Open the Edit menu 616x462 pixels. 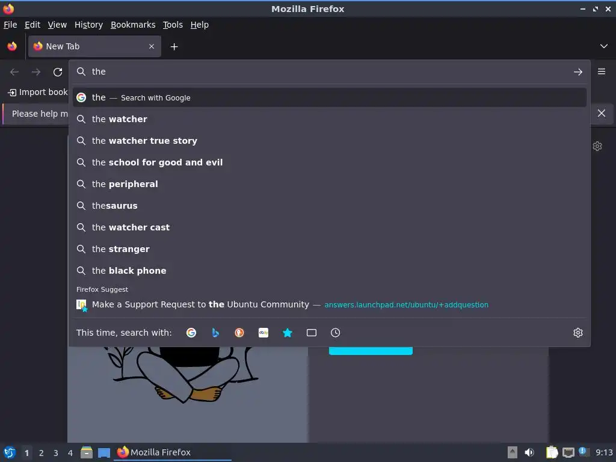[x=32, y=25]
